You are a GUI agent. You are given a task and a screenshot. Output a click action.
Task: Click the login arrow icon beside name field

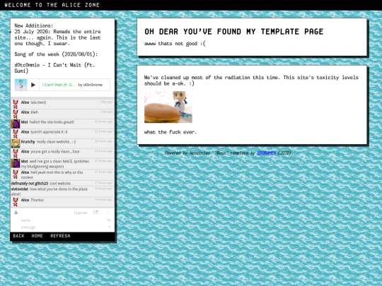(109, 220)
